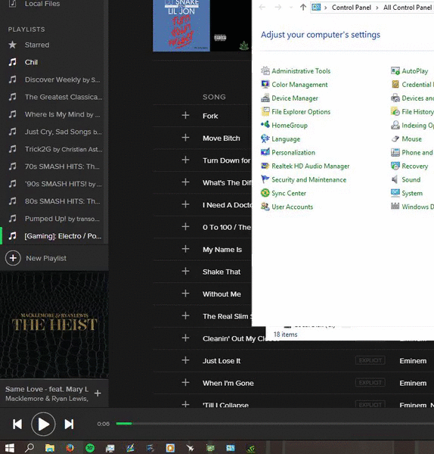Screen dimensions: 434x454
Task: Go back to previous track
Action: coord(17,424)
